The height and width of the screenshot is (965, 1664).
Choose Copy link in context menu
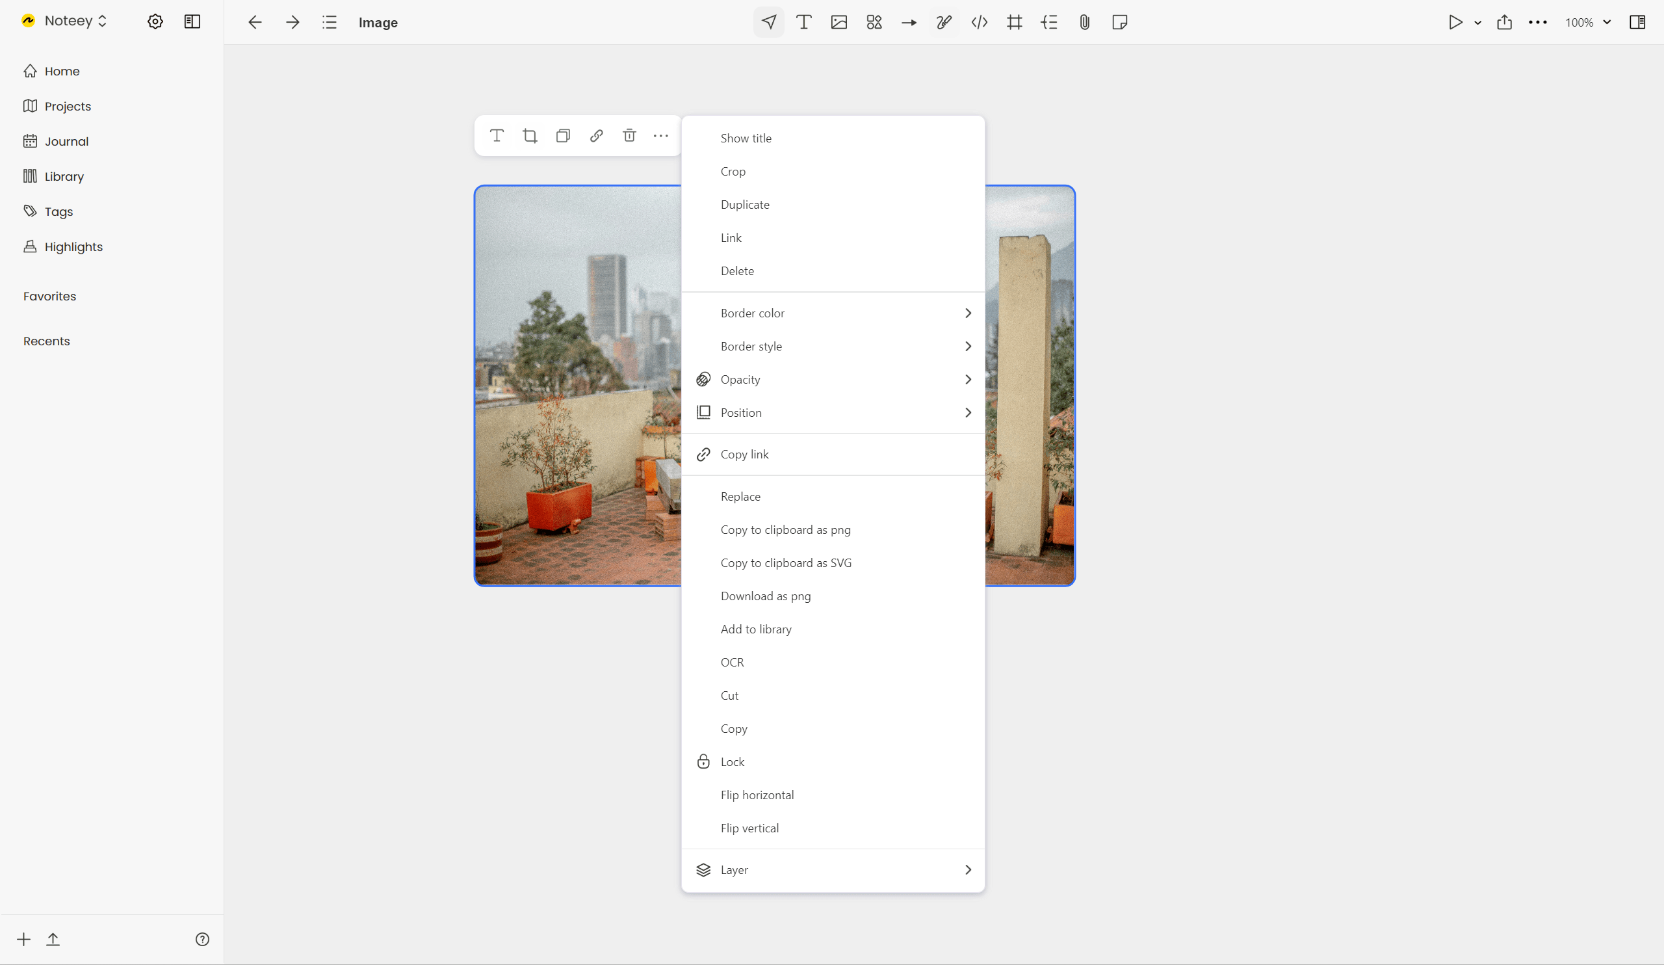[833, 455]
